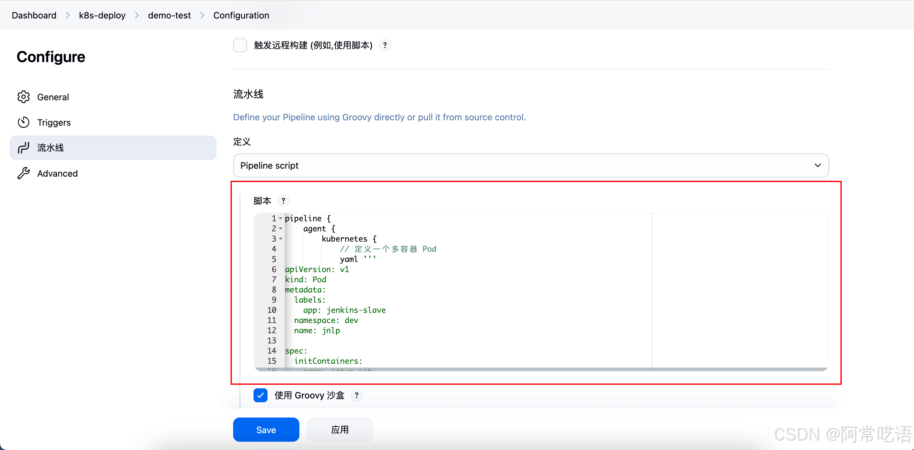This screenshot has width=914, height=450.
Task: Click the Advanced wrench icon
Action: [24, 173]
